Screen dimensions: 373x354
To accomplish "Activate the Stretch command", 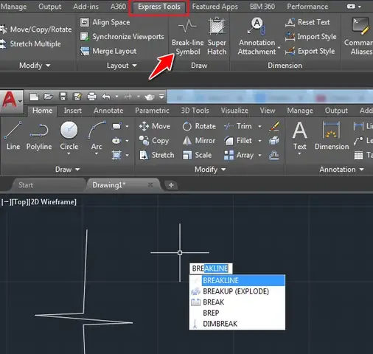I will (157, 155).
